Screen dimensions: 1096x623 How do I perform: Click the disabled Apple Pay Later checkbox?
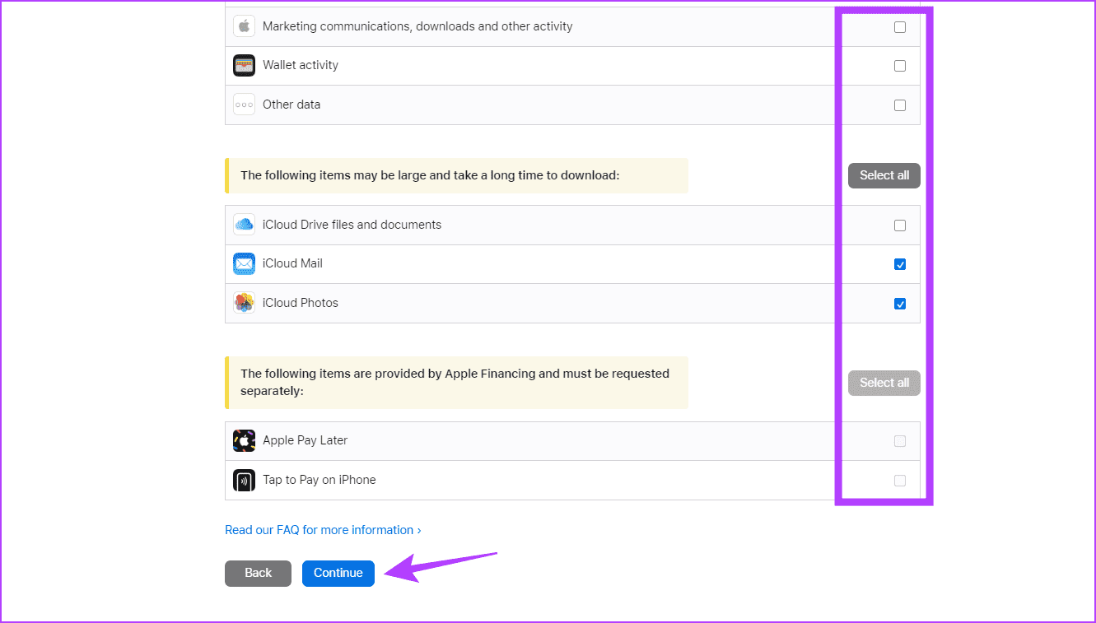[x=900, y=441]
